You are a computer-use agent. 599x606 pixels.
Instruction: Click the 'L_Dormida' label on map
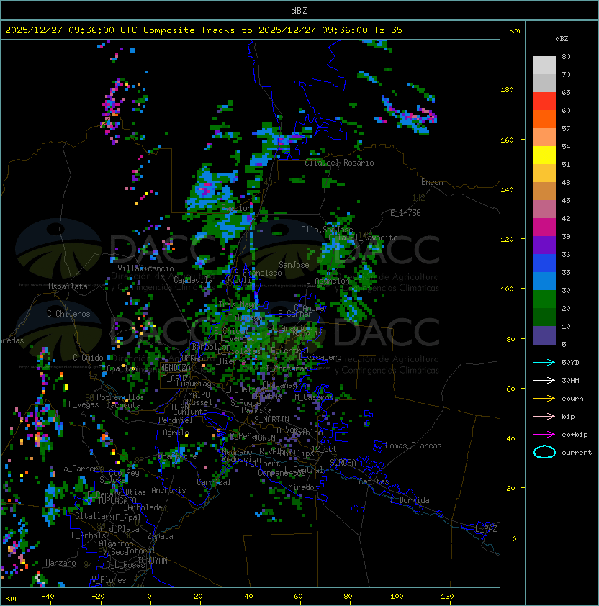(x=410, y=500)
